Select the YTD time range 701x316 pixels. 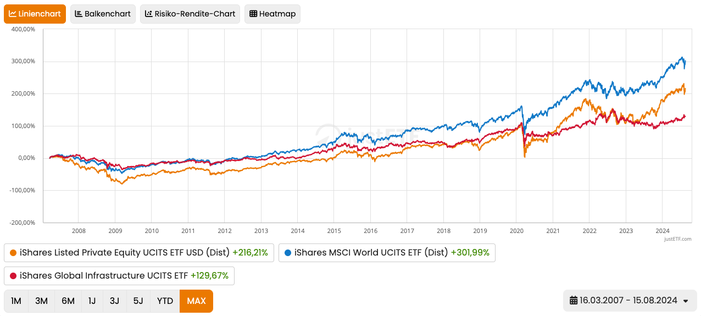(x=165, y=301)
